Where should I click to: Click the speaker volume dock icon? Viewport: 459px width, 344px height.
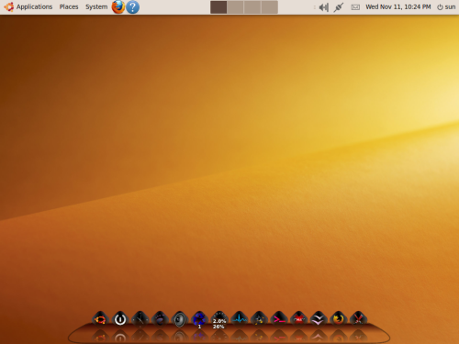click(x=180, y=319)
